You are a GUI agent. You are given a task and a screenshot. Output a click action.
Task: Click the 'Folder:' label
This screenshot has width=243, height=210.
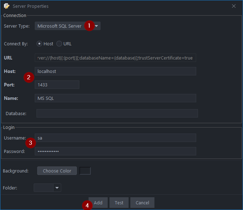[10, 188]
